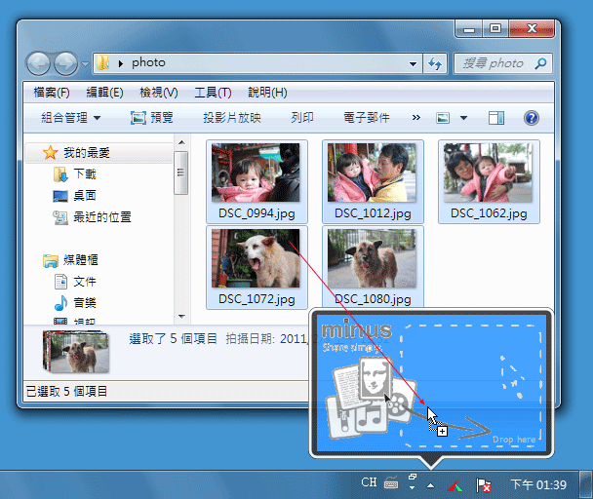593x499 pixels.
Task: Click the search photo input field
Action: tap(494, 63)
